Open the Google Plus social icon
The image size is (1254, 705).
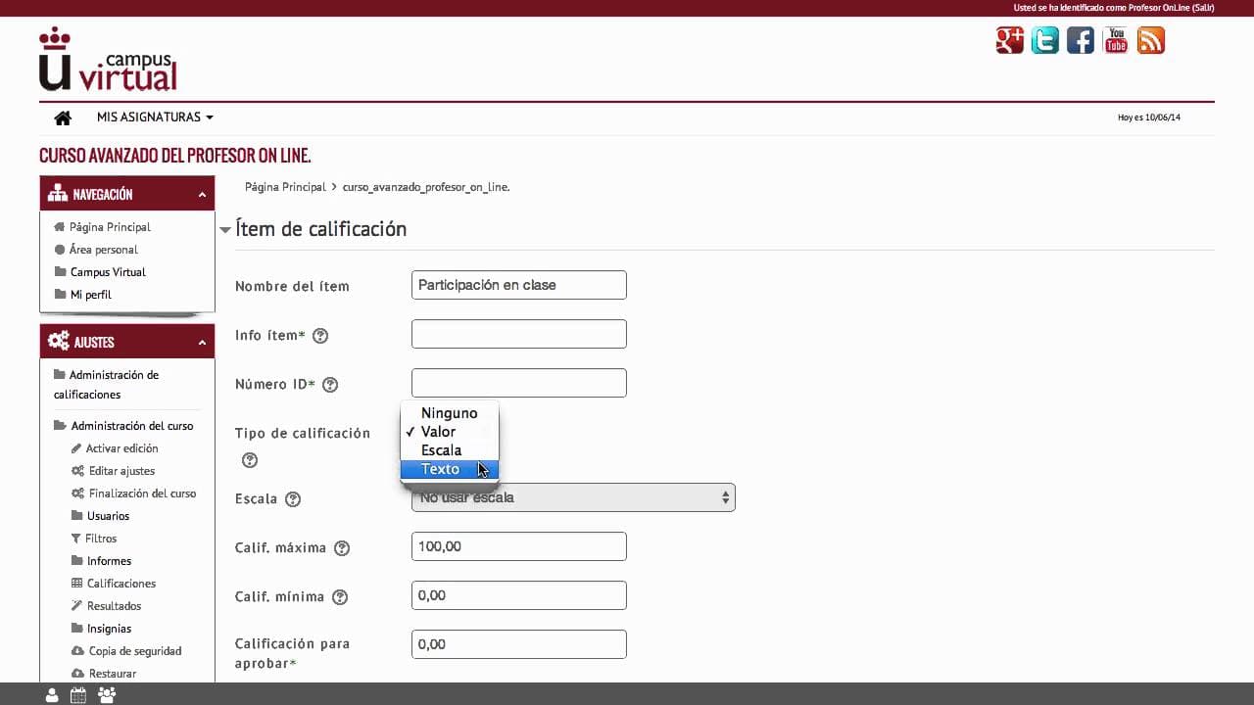1010,40
